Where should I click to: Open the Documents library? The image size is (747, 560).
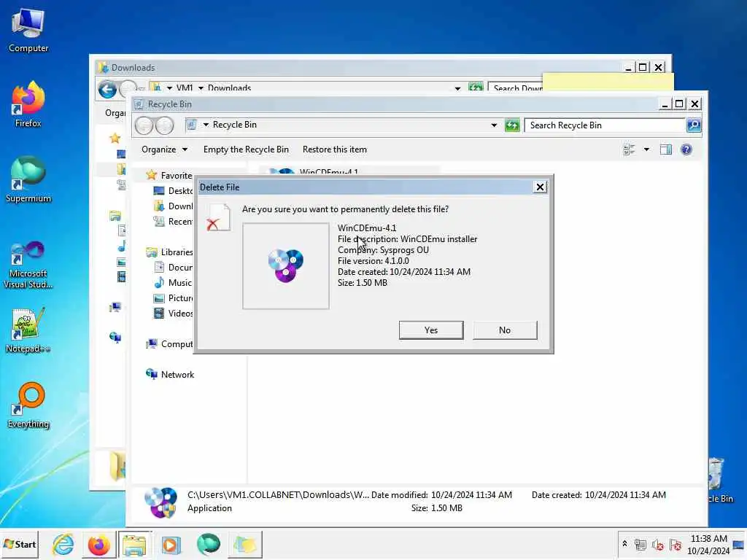173,267
